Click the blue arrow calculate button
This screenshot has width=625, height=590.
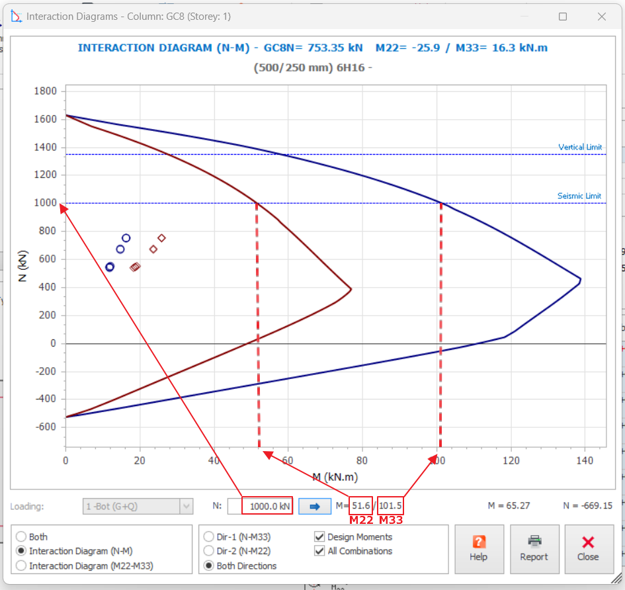315,507
